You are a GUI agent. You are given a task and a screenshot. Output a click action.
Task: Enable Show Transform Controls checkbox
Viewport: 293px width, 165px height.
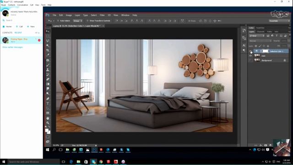tap(87, 21)
